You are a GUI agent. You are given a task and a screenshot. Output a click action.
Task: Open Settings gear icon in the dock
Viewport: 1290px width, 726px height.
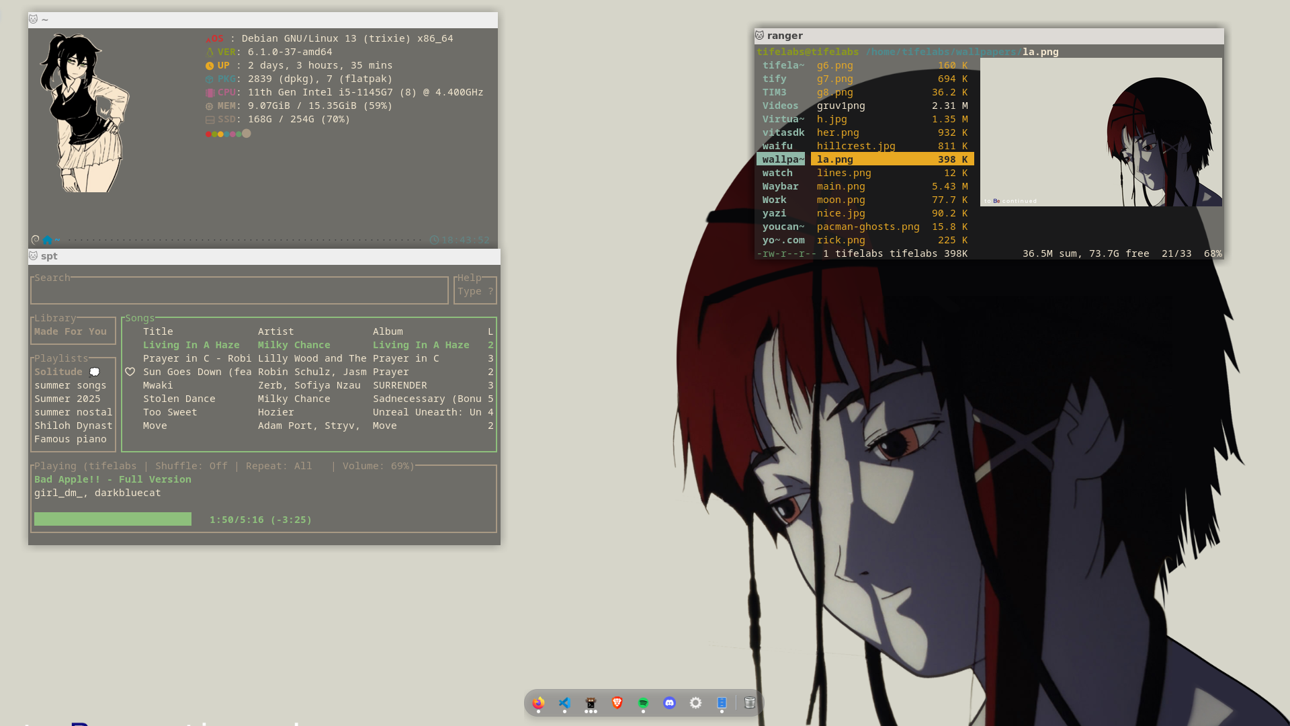[695, 702]
